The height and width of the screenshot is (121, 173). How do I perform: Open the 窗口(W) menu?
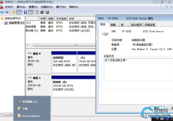coord(61,7)
